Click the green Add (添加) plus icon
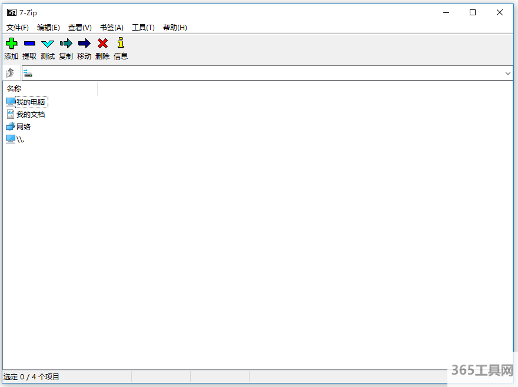Screen dimensions: 518x387 pyautogui.click(x=11, y=44)
